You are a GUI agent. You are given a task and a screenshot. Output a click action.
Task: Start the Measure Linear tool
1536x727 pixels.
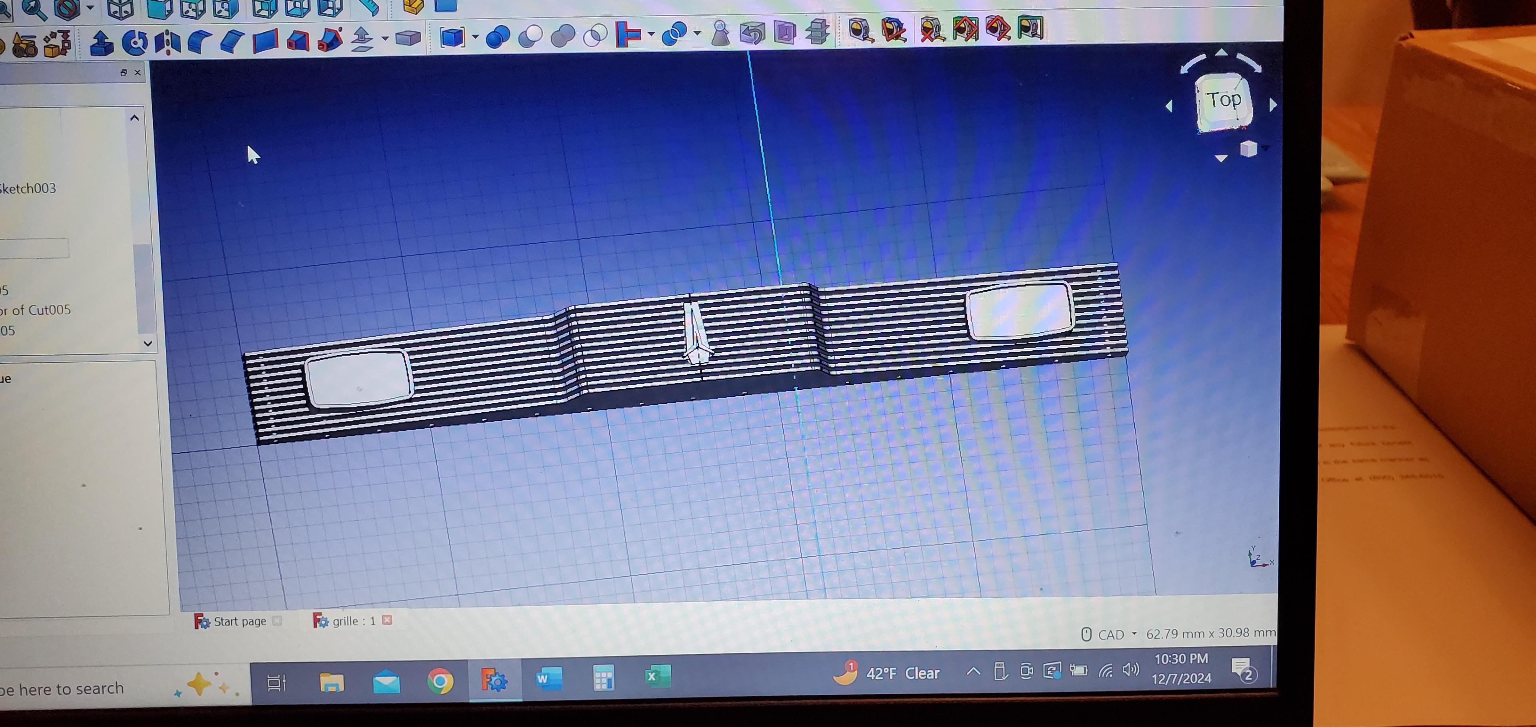point(860,29)
